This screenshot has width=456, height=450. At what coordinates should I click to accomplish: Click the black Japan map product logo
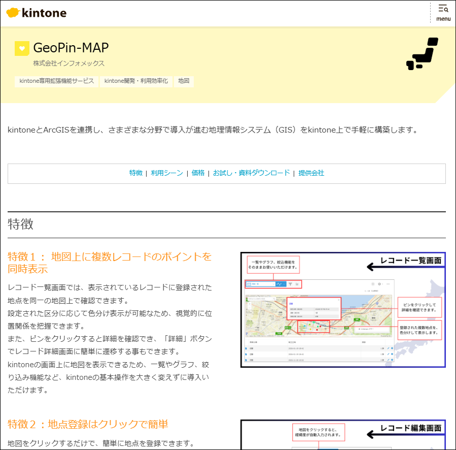[422, 53]
